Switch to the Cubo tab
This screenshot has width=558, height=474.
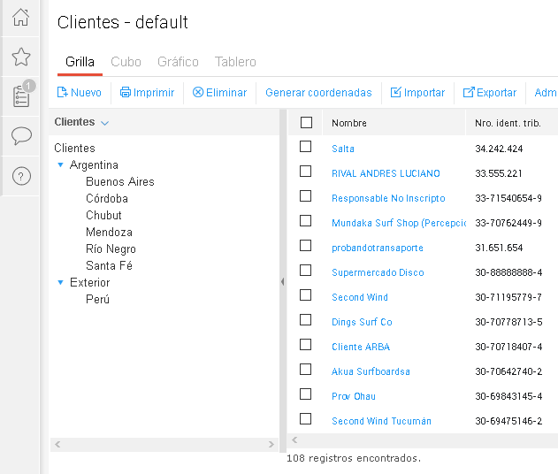(126, 62)
